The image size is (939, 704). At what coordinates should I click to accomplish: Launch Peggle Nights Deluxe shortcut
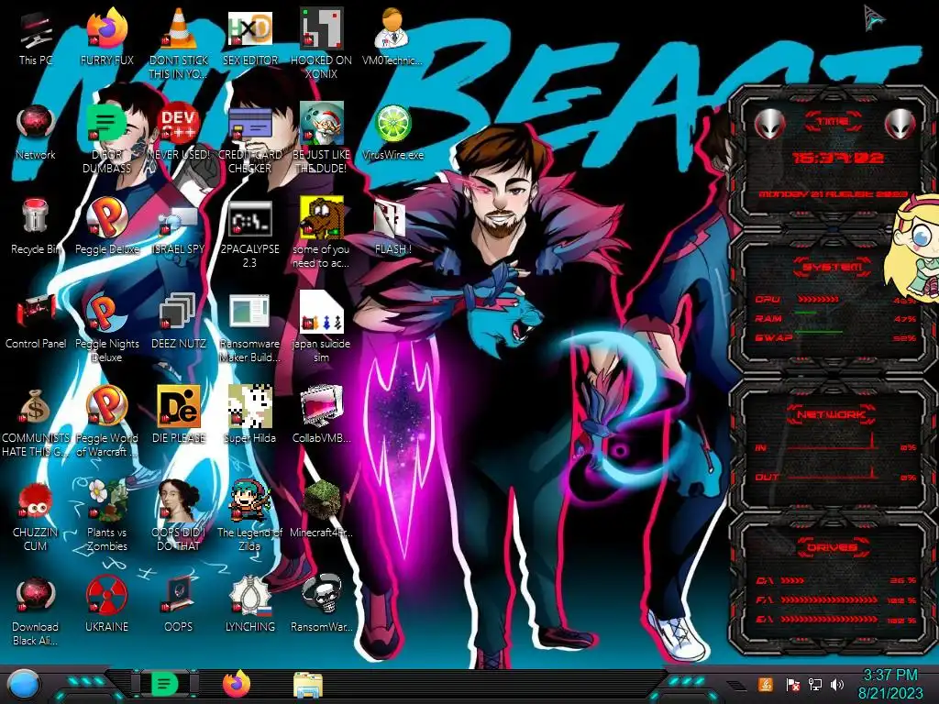coord(106,328)
